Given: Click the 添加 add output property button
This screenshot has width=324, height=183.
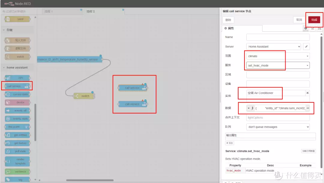Looking at the screenshot, I should (229, 143).
